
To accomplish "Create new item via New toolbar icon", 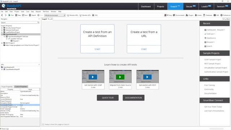I will (x=18, y=15).
